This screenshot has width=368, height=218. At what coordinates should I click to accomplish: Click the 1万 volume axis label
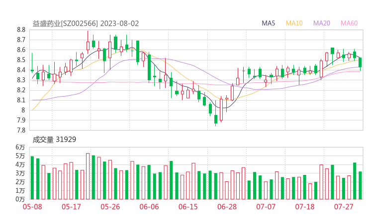pos(20,191)
